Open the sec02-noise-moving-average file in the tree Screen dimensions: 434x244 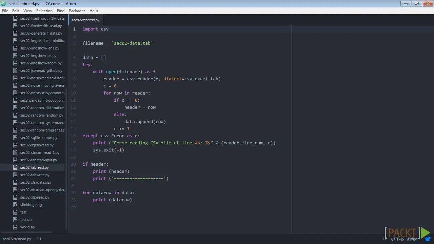(42, 85)
